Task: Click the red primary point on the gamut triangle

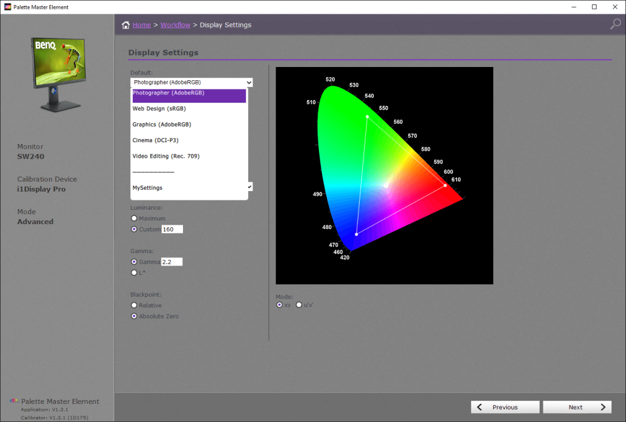Action: click(445, 185)
